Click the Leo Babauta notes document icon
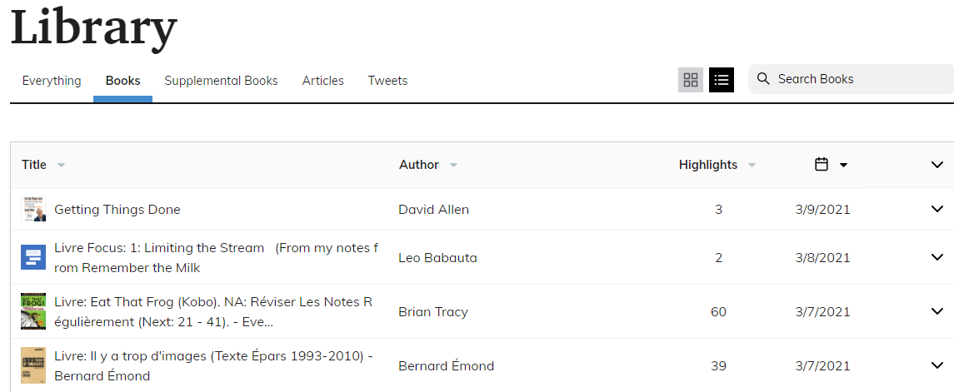The image size is (954, 392). 33,258
